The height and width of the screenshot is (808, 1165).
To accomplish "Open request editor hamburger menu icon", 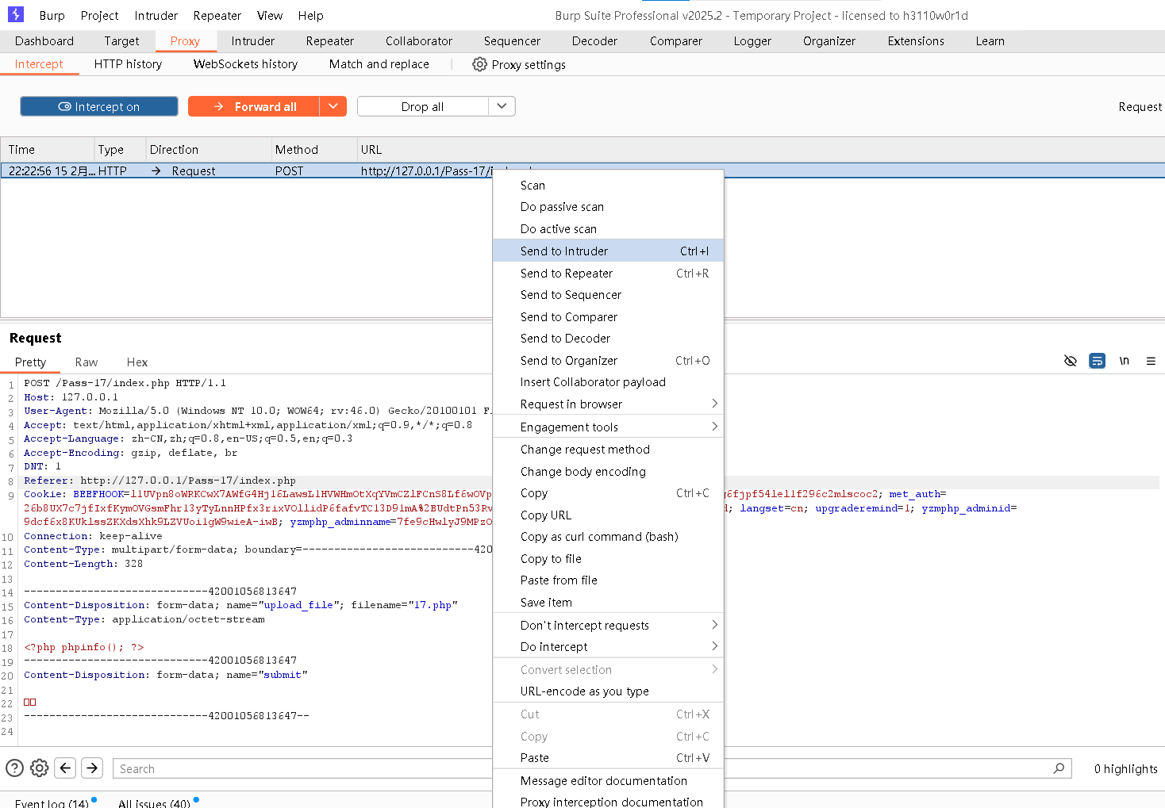I will coord(1151,361).
